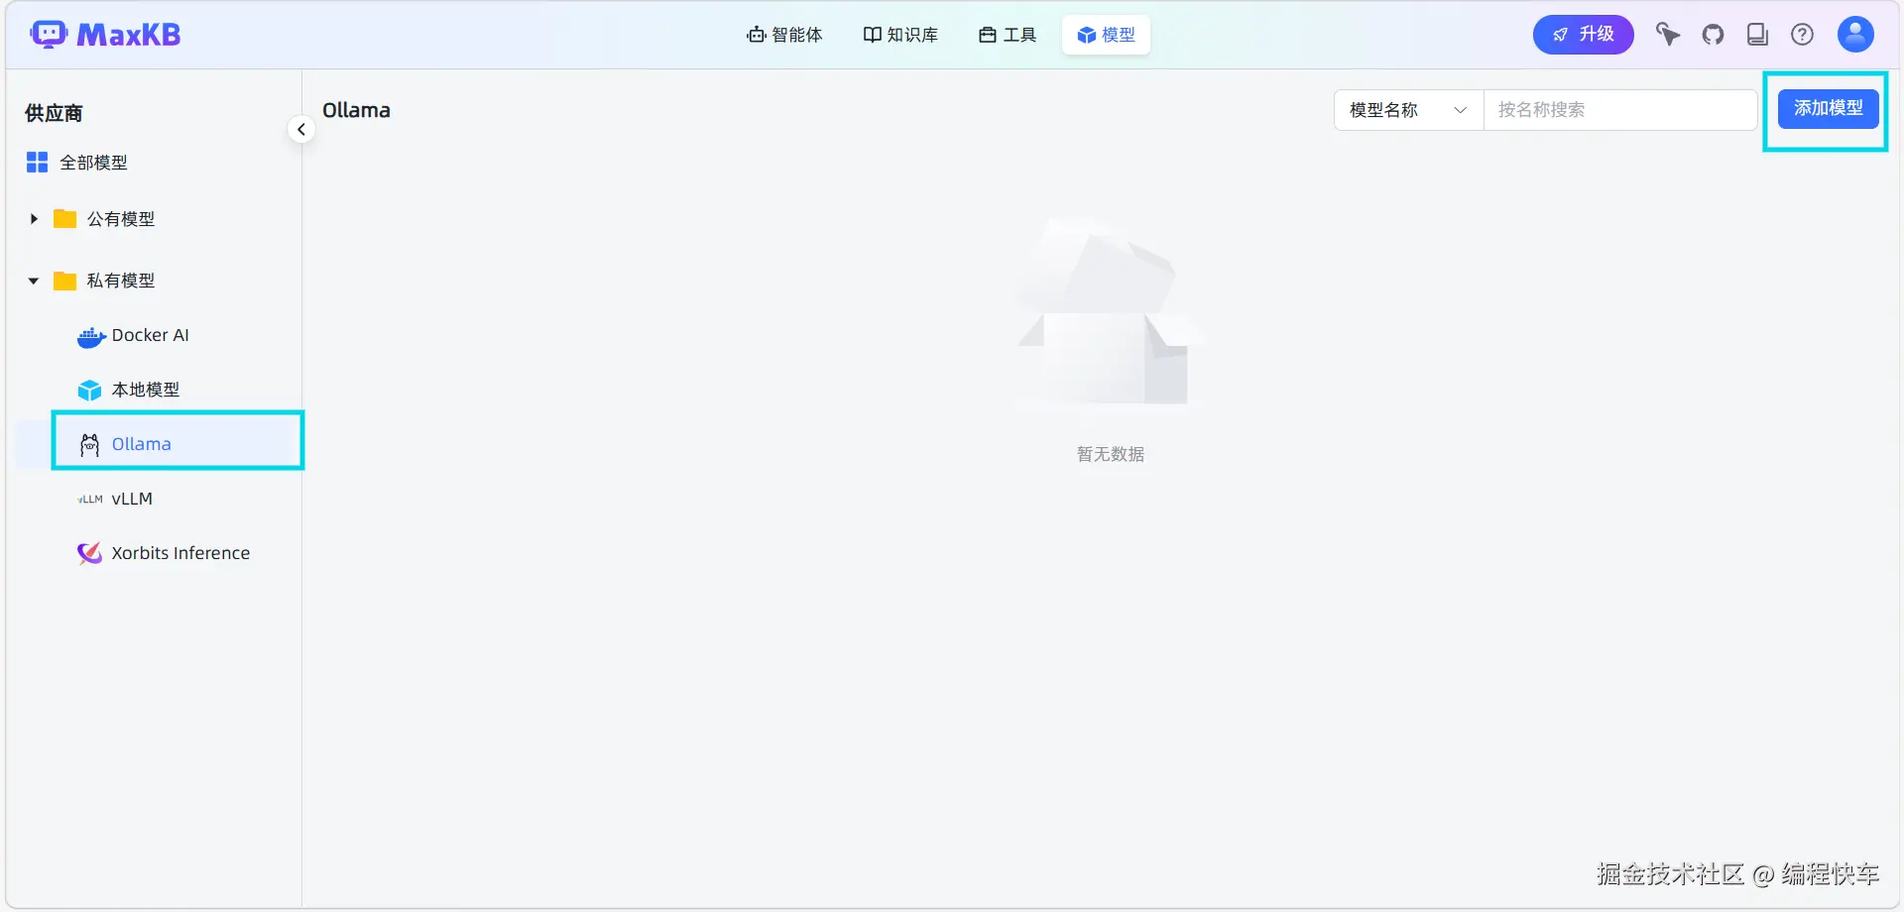The width and height of the screenshot is (1904, 912).
Task: Select 全部模型 in the sidebar
Action: (93, 163)
